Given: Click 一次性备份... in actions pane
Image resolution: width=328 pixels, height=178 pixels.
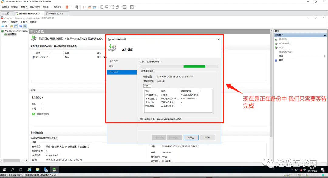Looking at the screenshot, I should pos(285,44).
